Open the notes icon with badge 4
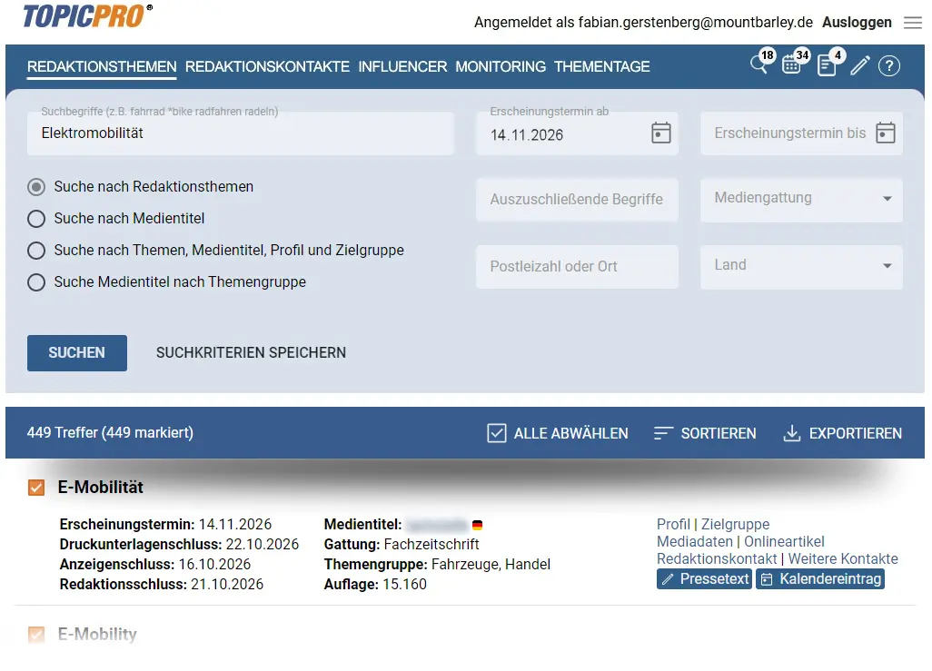This screenshot has height=671, width=932. click(827, 65)
